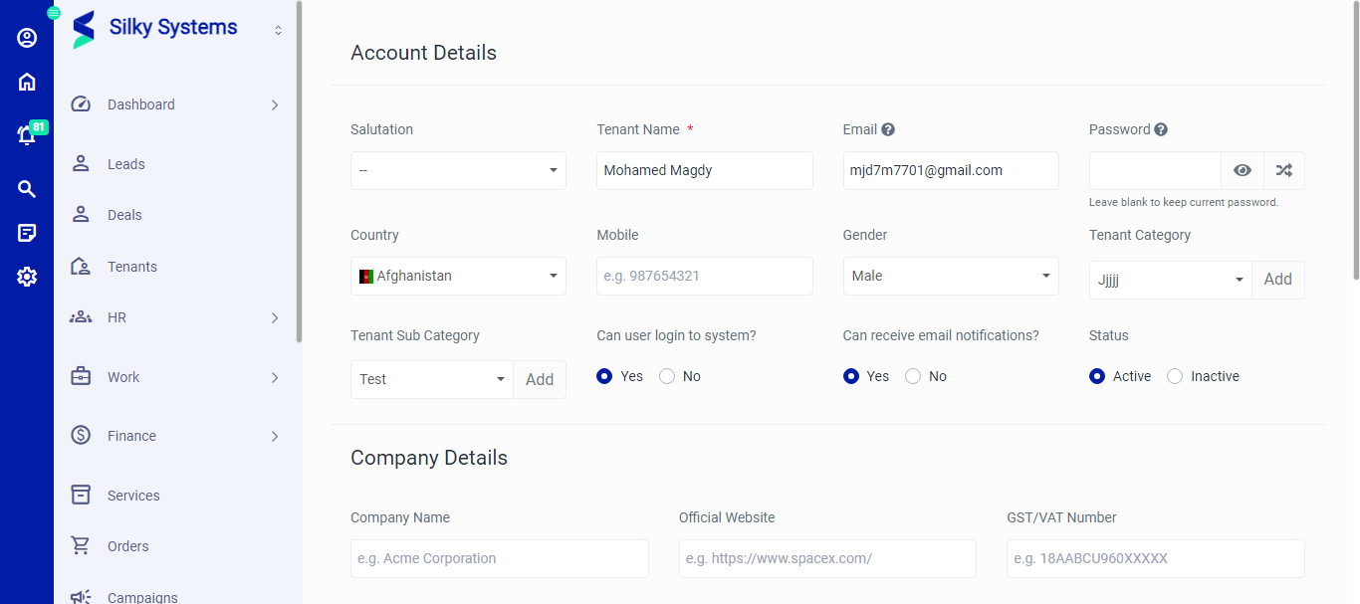Open settings gear icon
The width and height of the screenshot is (1360, 604).
pos(27,277)
